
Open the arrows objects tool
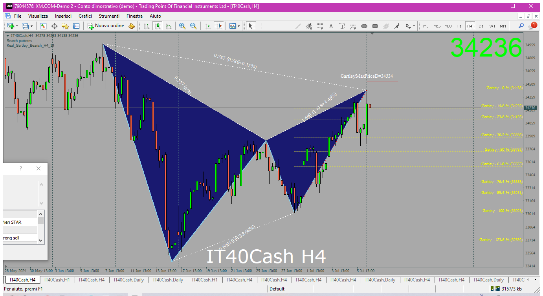point(408,26)
